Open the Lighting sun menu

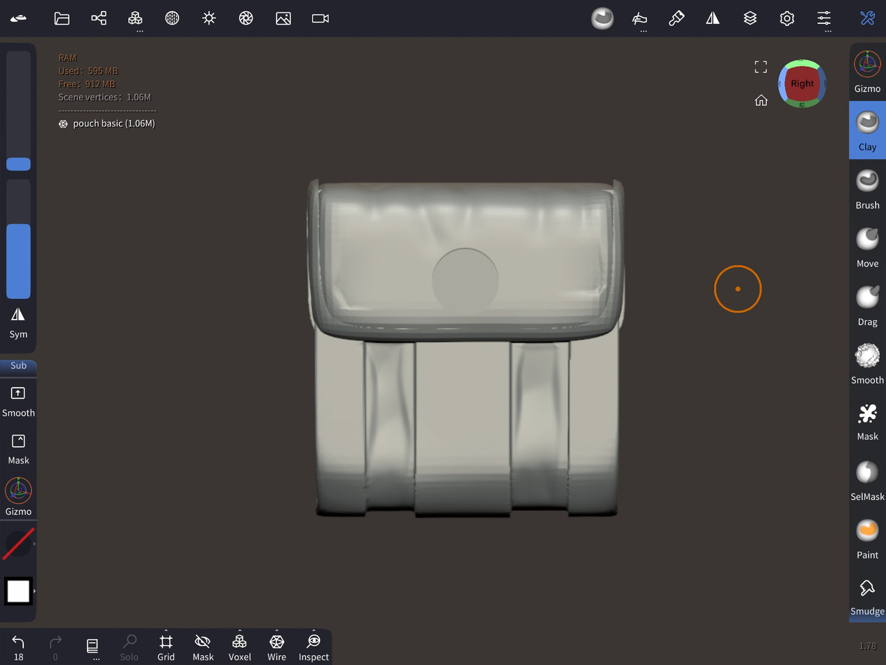point(209,18)
